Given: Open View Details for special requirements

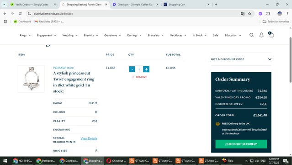Looking at the screenshot, I should click(89, 138).
